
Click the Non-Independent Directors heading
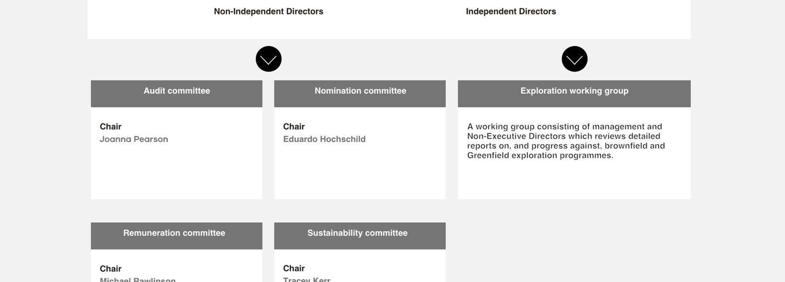pyautogui.click(x=269, y=11)
